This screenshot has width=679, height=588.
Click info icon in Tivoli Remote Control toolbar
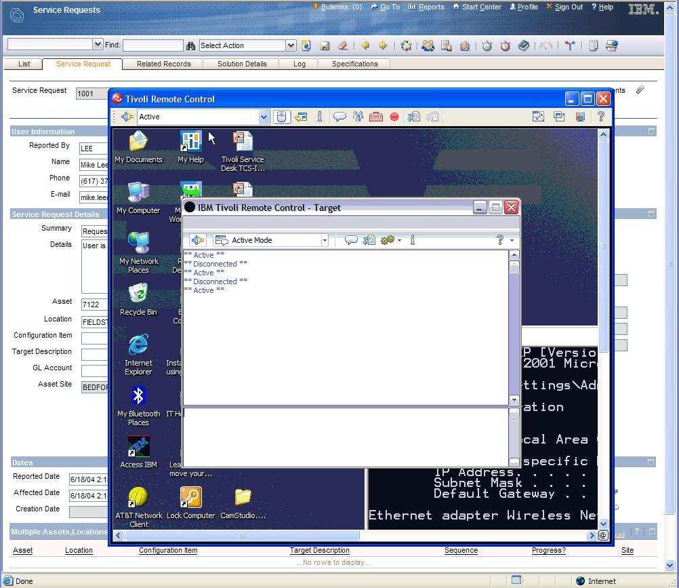(320, 117)
